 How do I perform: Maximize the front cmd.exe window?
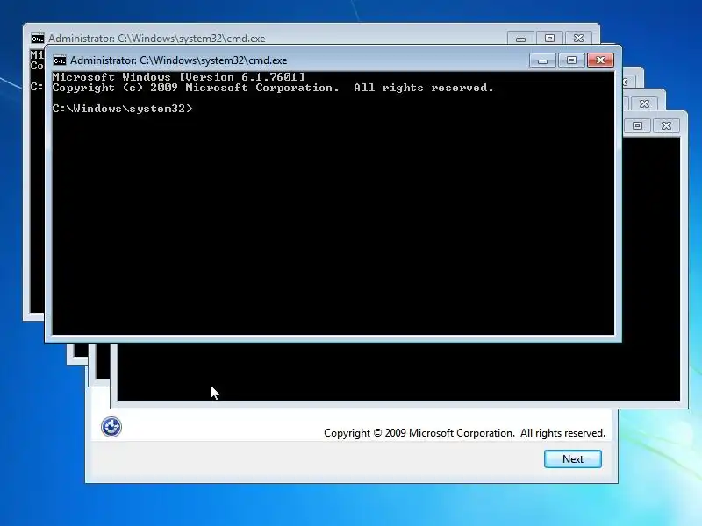[572, 60]
